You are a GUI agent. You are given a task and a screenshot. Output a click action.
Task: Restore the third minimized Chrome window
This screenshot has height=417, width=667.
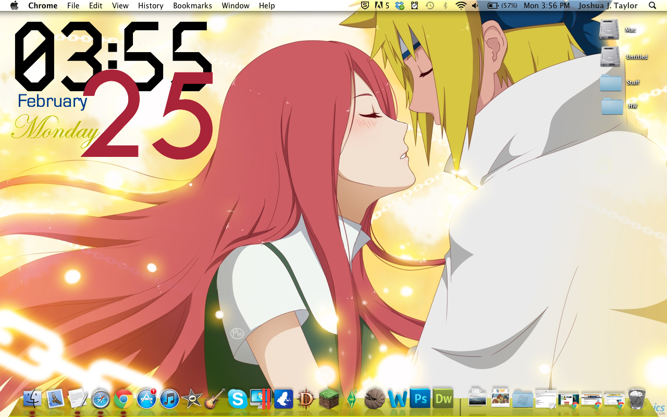tap(614, 400)
